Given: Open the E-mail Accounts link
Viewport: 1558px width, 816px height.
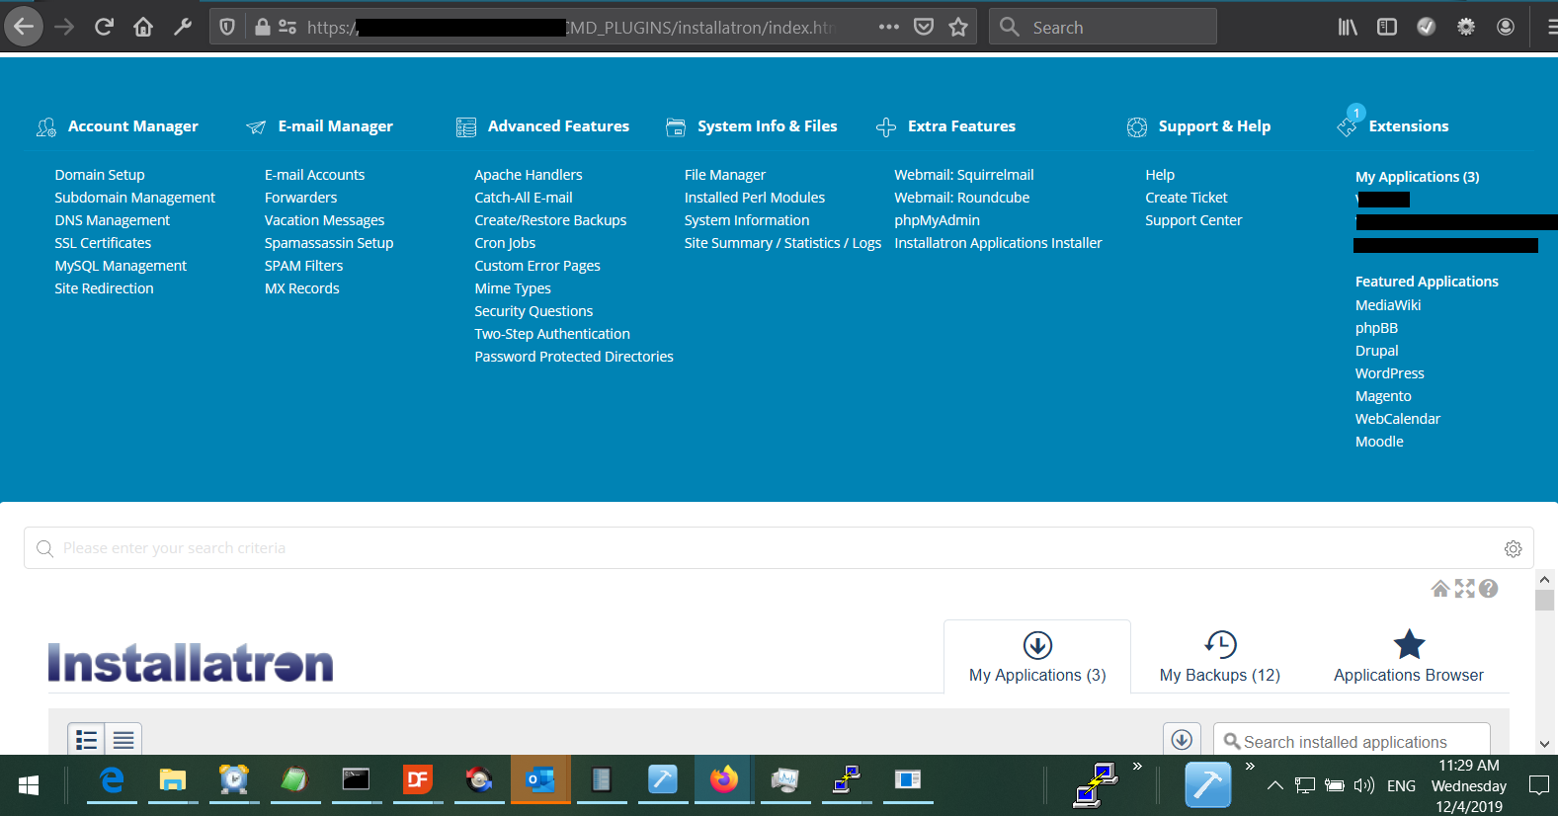Looking at the screenshot, I should (x=314, y=174).
